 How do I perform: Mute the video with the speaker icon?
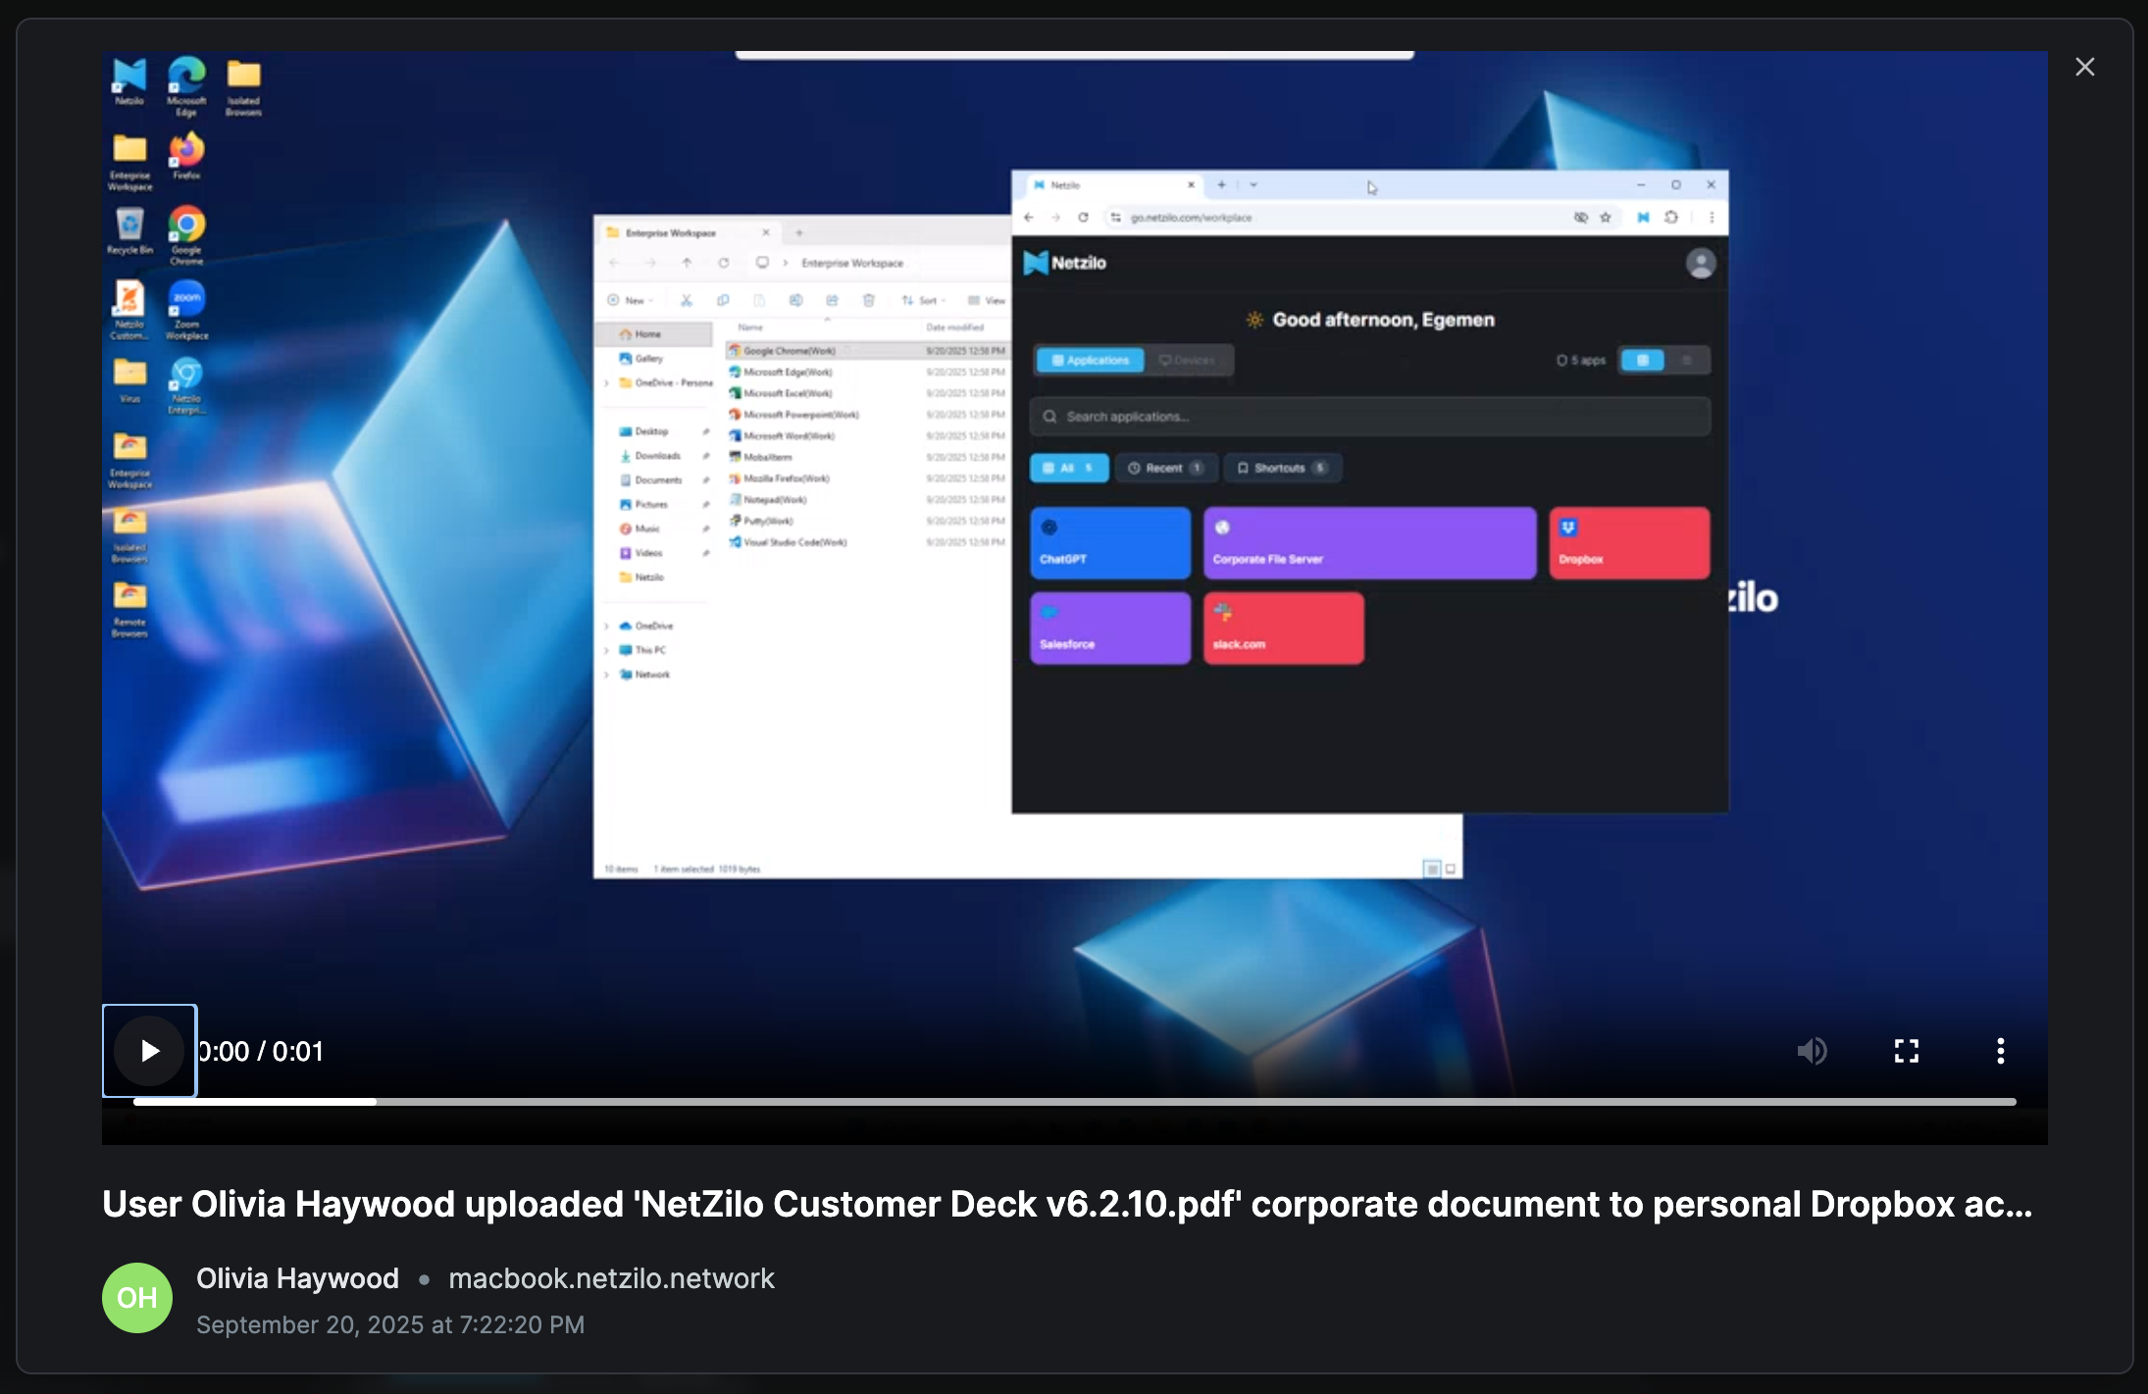(x=1812, y=1051)
